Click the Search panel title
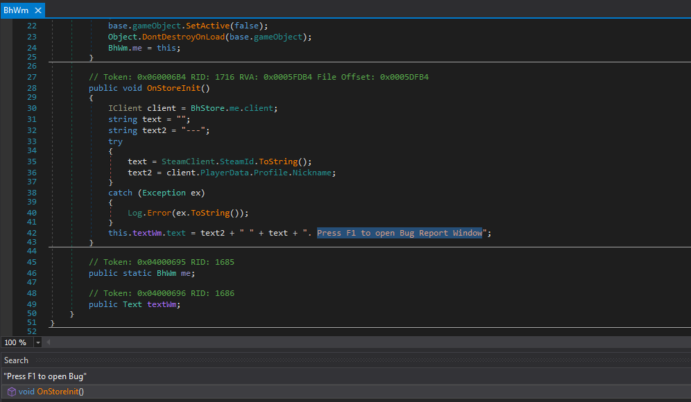 (x=17, y=360)
